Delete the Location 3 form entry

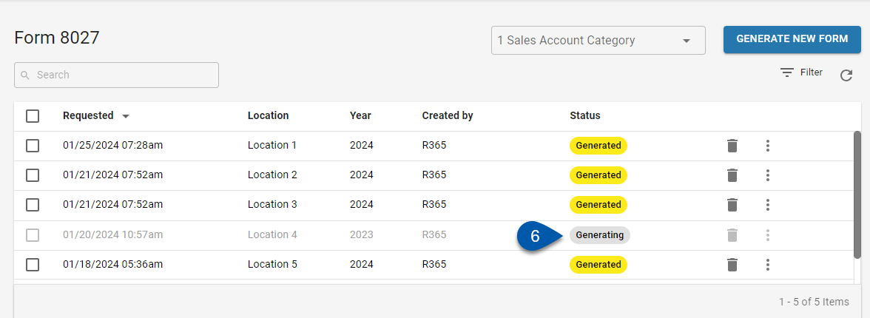tap(732, 205)
